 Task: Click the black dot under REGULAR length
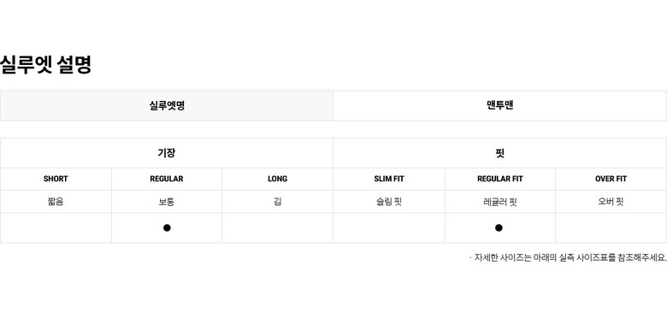point(167,228)
